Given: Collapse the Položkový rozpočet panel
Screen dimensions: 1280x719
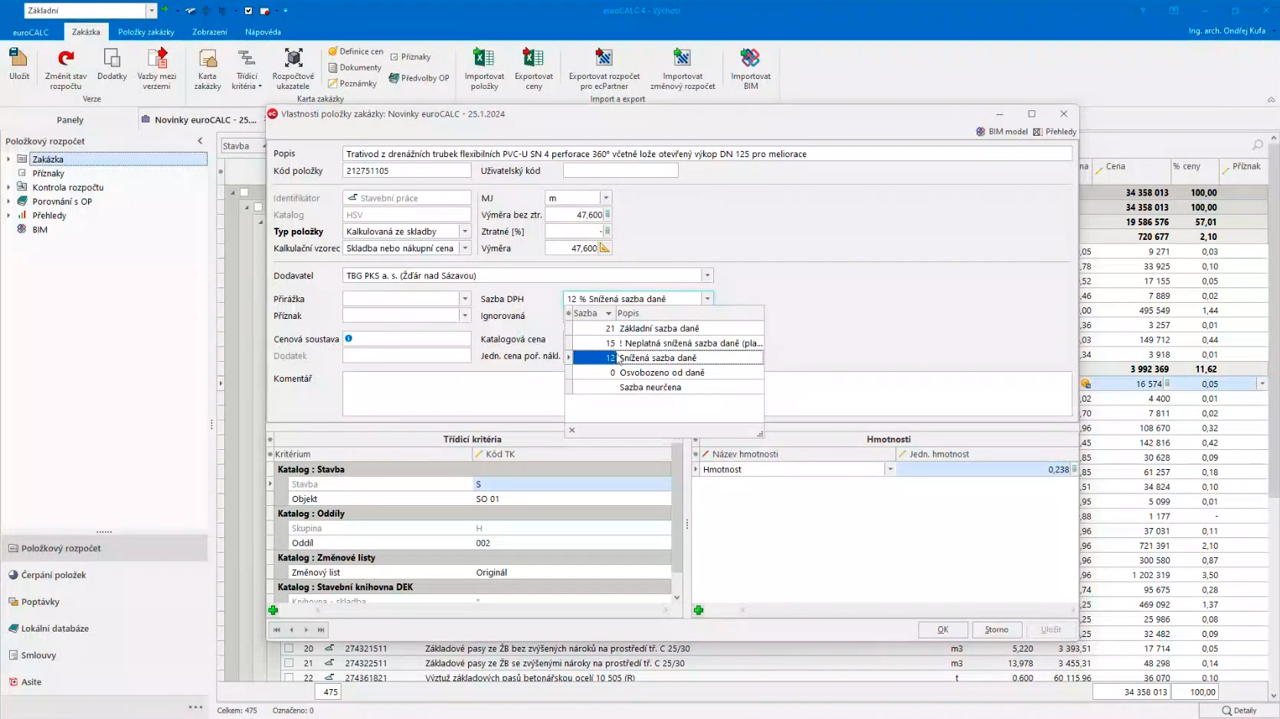Looking at the screenshot, I should (201, 141).
